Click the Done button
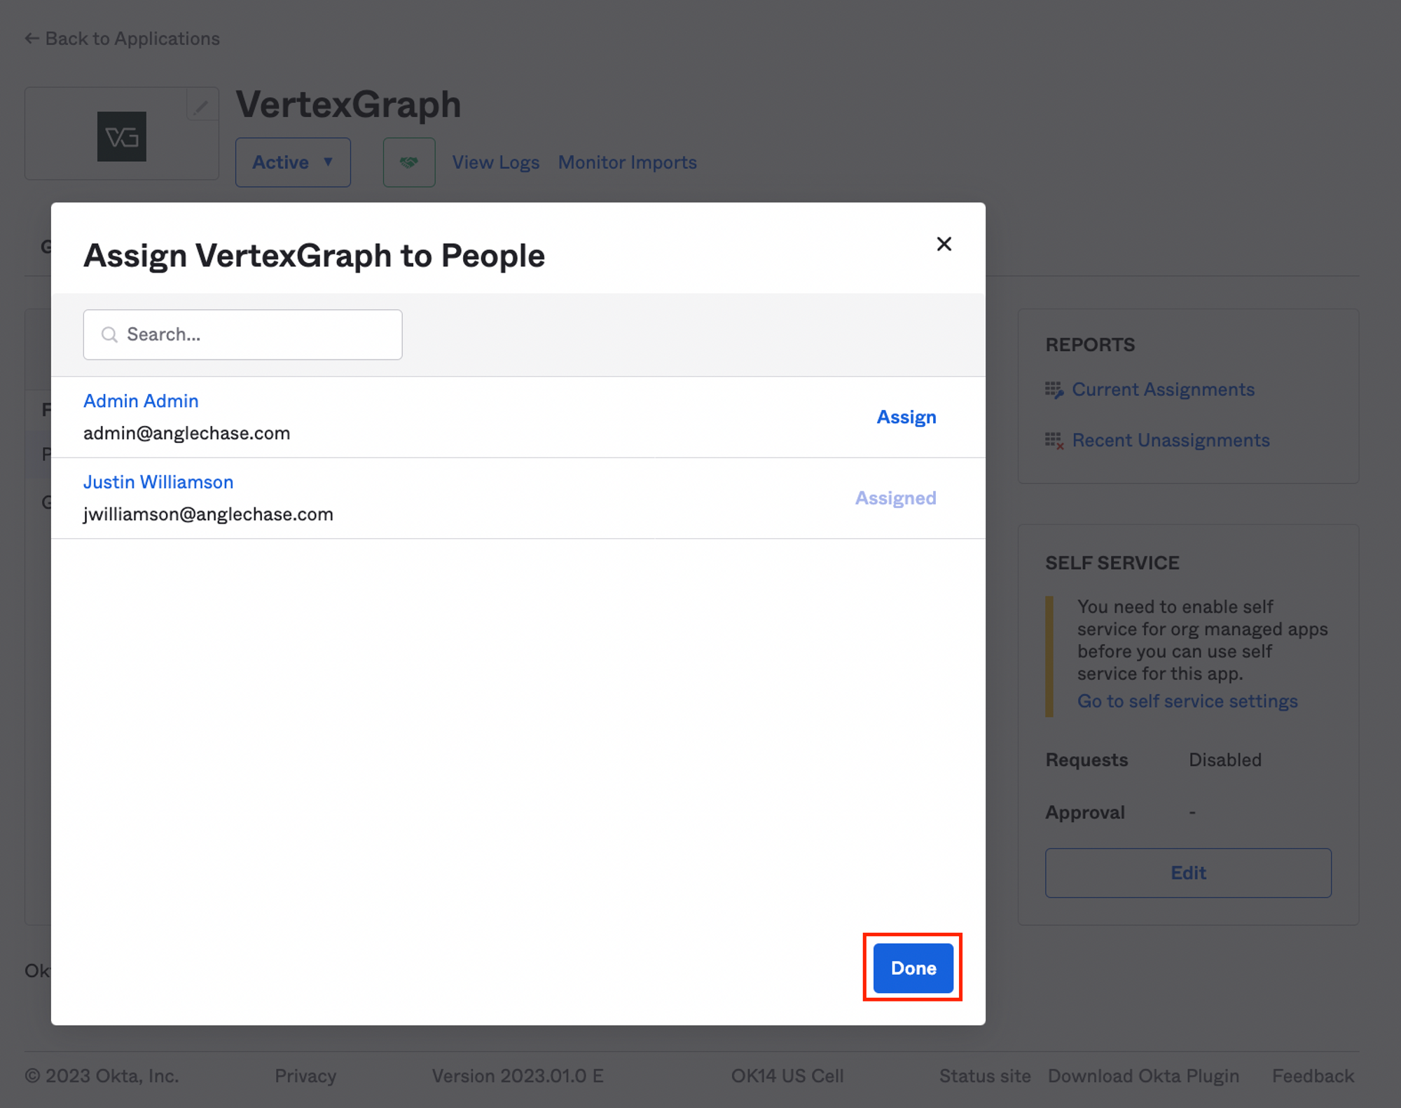Viewport: 1401px width, 1108px height. tap(913, 968)
